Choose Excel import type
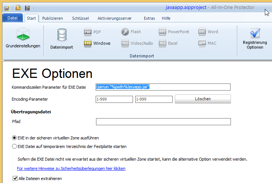 (x=168, y=43)
